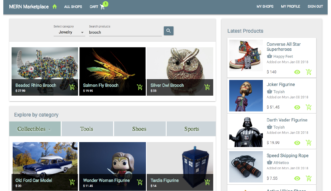Switch to the Sports category tab

click(x=191, y=129)
